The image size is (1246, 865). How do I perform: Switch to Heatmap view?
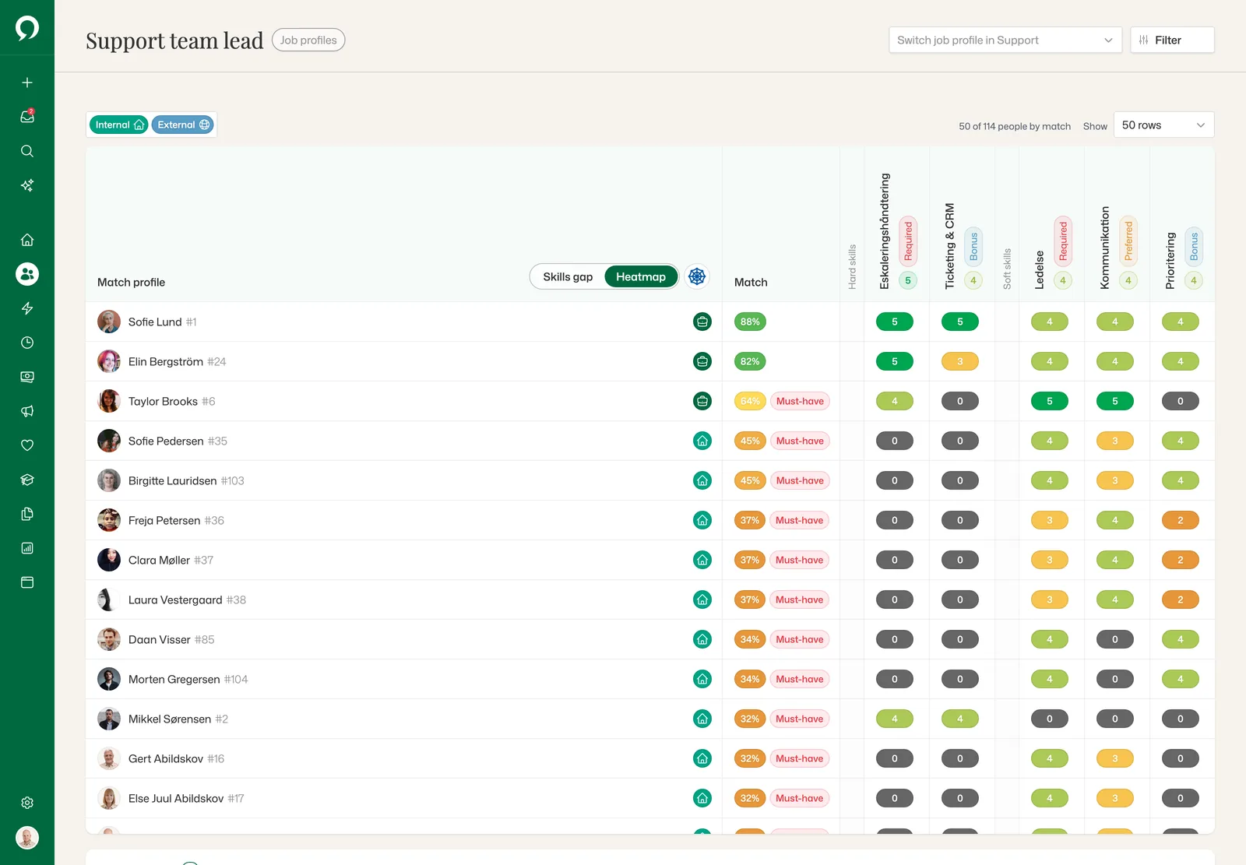(641, 276)
